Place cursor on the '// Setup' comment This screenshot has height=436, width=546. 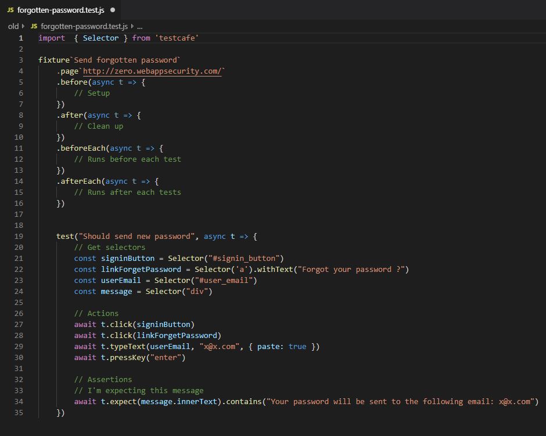92,93
